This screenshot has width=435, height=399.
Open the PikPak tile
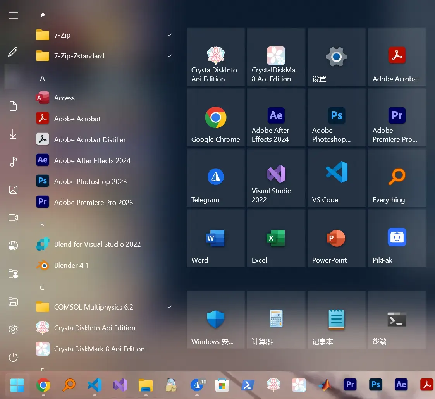tap(397, 238)
